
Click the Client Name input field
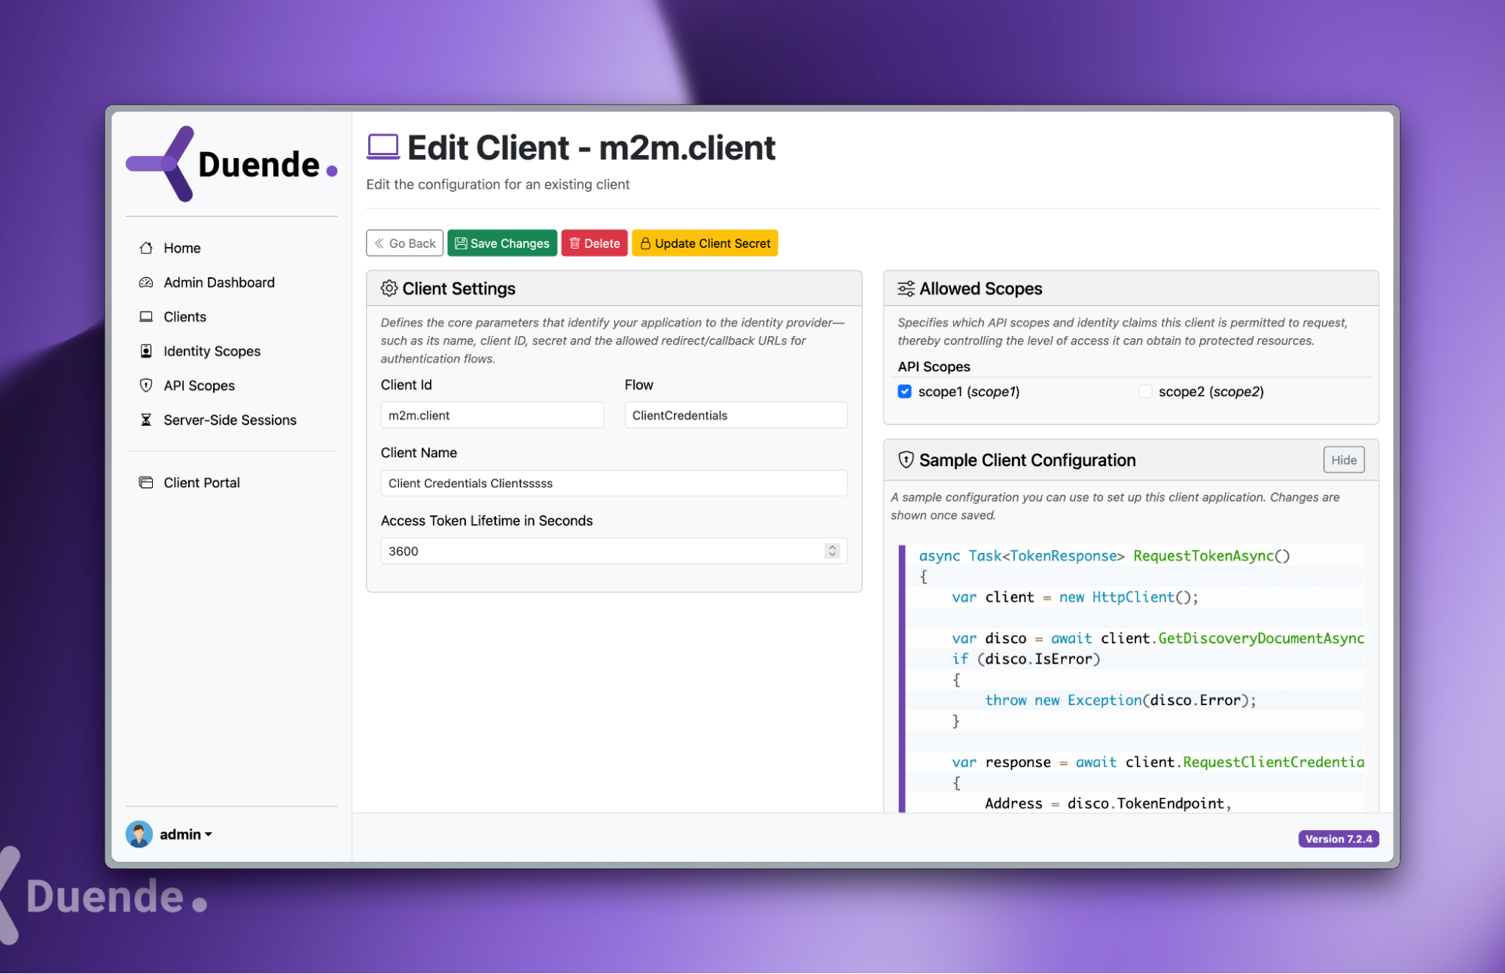(614, 483)
